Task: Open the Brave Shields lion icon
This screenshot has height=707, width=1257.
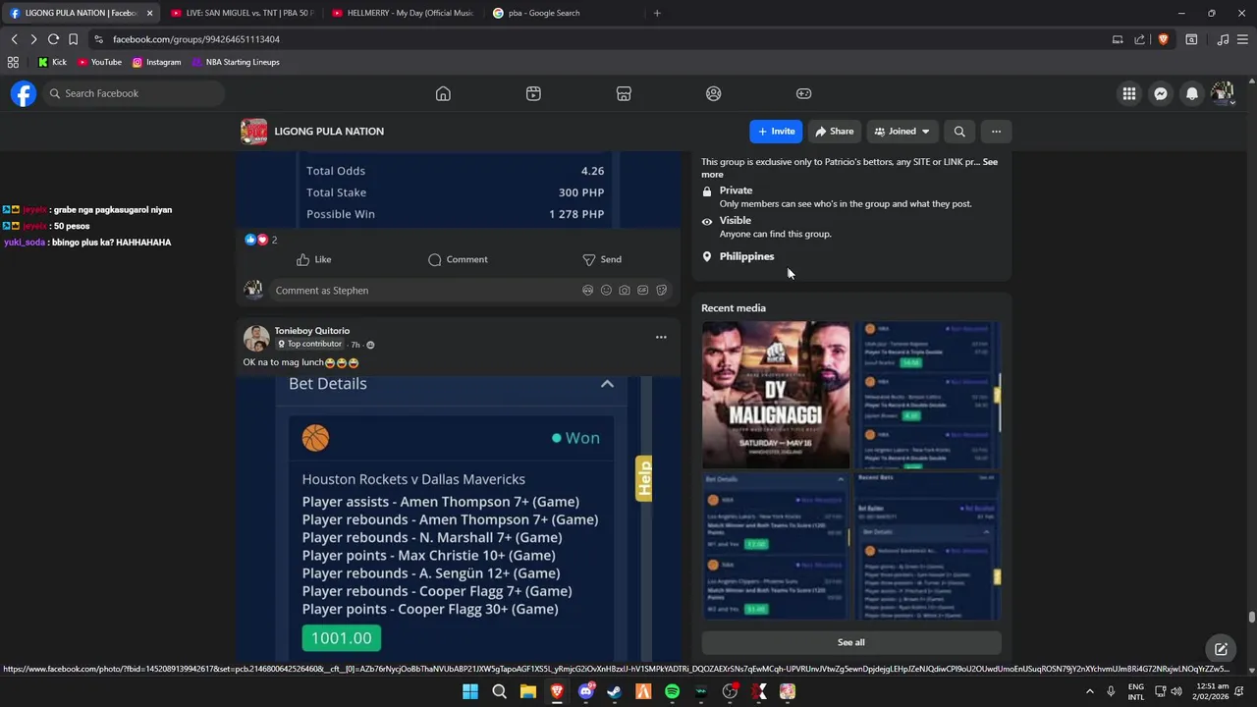Action: 1164,39
